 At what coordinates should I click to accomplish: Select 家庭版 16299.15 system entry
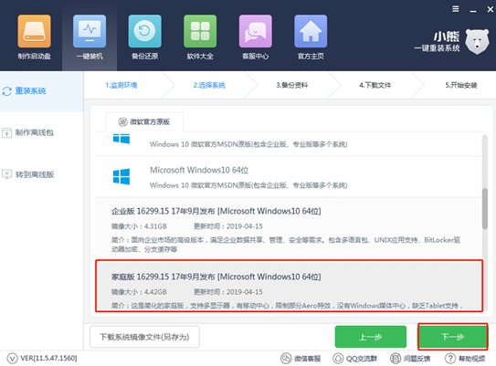[x=290, y=286]
